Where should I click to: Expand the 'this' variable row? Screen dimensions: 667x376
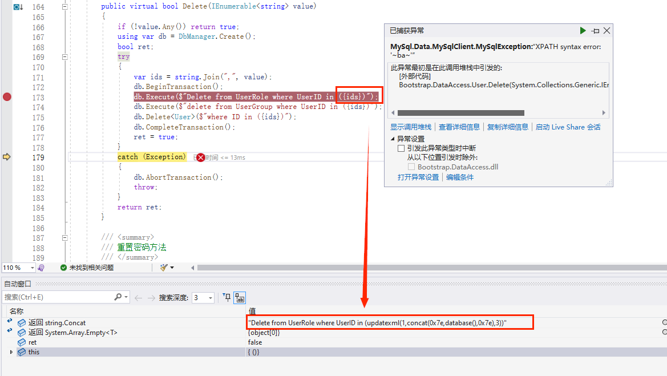pyautogui.click(x=11, y=352)
